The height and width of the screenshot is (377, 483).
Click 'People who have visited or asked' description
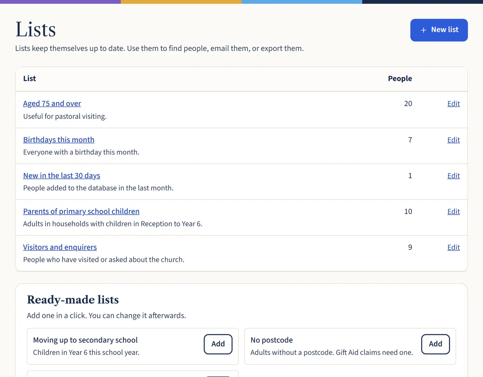point(104,260)
